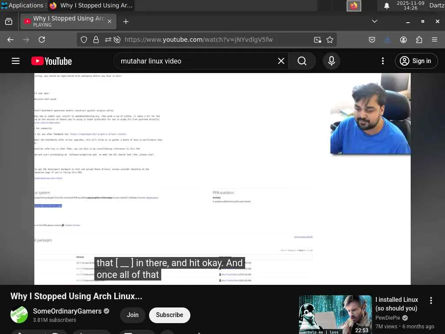Start voice search with microphone icon
The width and height of the screenshot is (445, 334).
331,61
